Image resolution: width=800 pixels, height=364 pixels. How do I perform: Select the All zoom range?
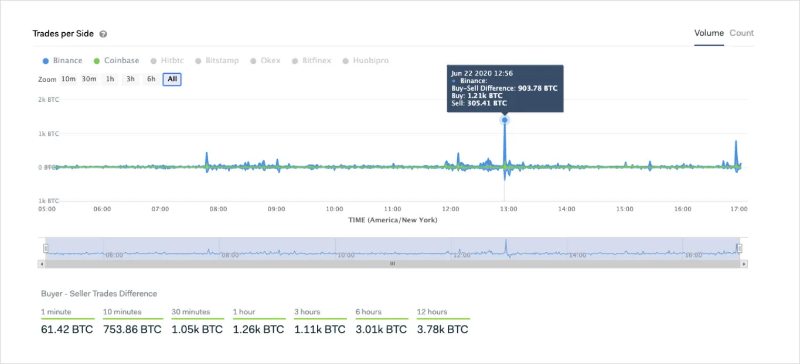coord(172,79)
